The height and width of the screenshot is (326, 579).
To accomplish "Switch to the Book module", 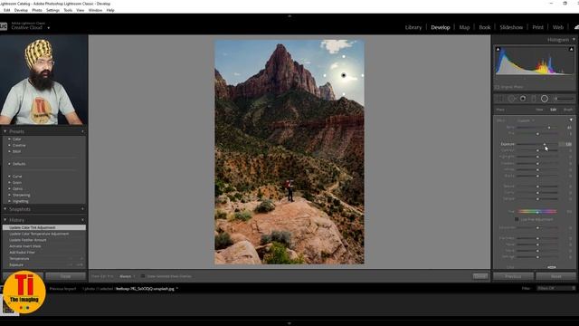I will pos(485,27).
